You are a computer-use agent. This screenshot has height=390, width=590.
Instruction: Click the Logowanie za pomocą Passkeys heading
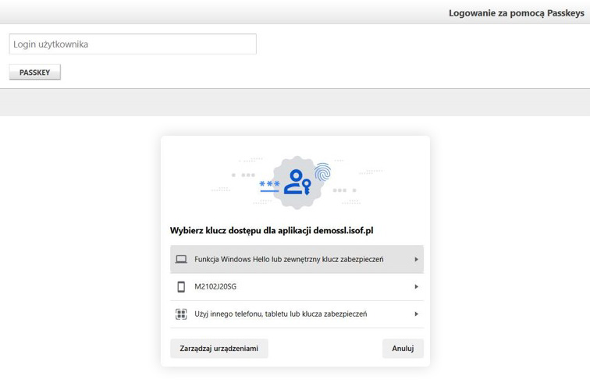[x=517, y=13]
